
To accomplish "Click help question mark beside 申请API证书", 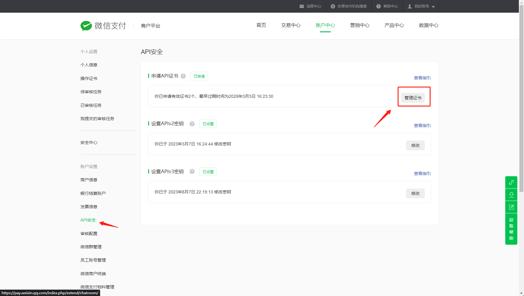I will click(x=183, y=76).
